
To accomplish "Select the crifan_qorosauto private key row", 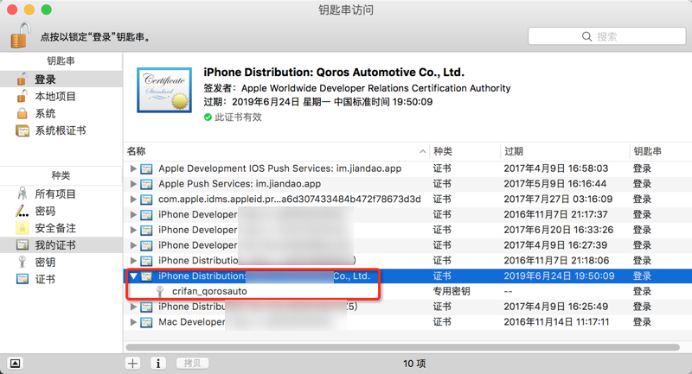I will coord(407,291).
